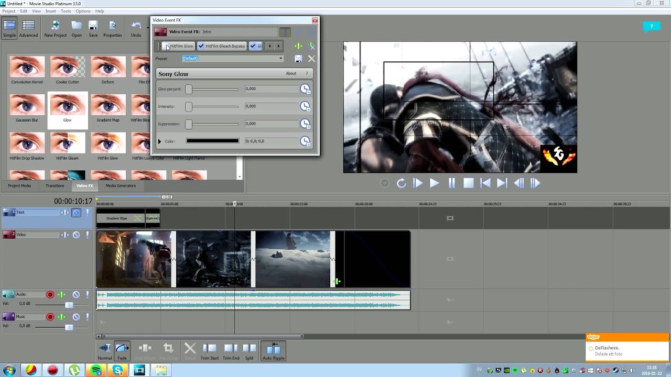Open the Insert menu
The width and height of the screenshot is (671, 377).
[51, 11]
